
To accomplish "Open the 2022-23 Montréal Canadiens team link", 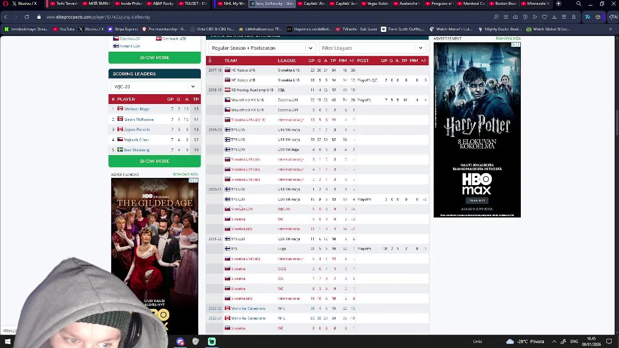I will tap(248, 308).
